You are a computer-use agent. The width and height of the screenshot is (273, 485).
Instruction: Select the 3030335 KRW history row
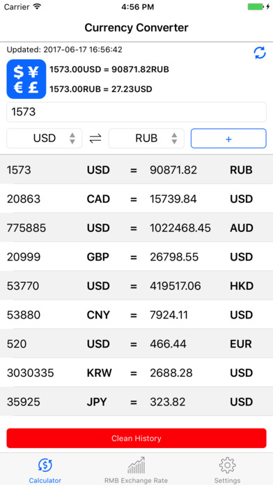(136, 373)
